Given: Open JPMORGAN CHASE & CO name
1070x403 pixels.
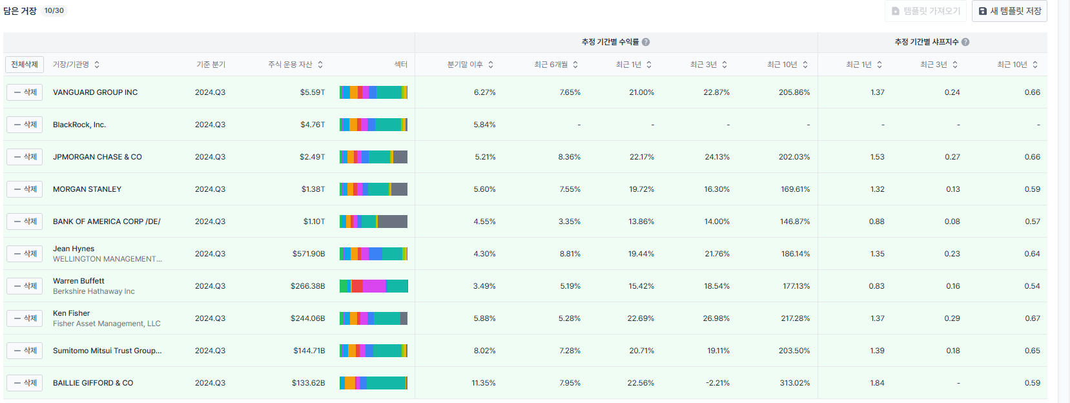Looking at the screenshot, I should point(98,157).
